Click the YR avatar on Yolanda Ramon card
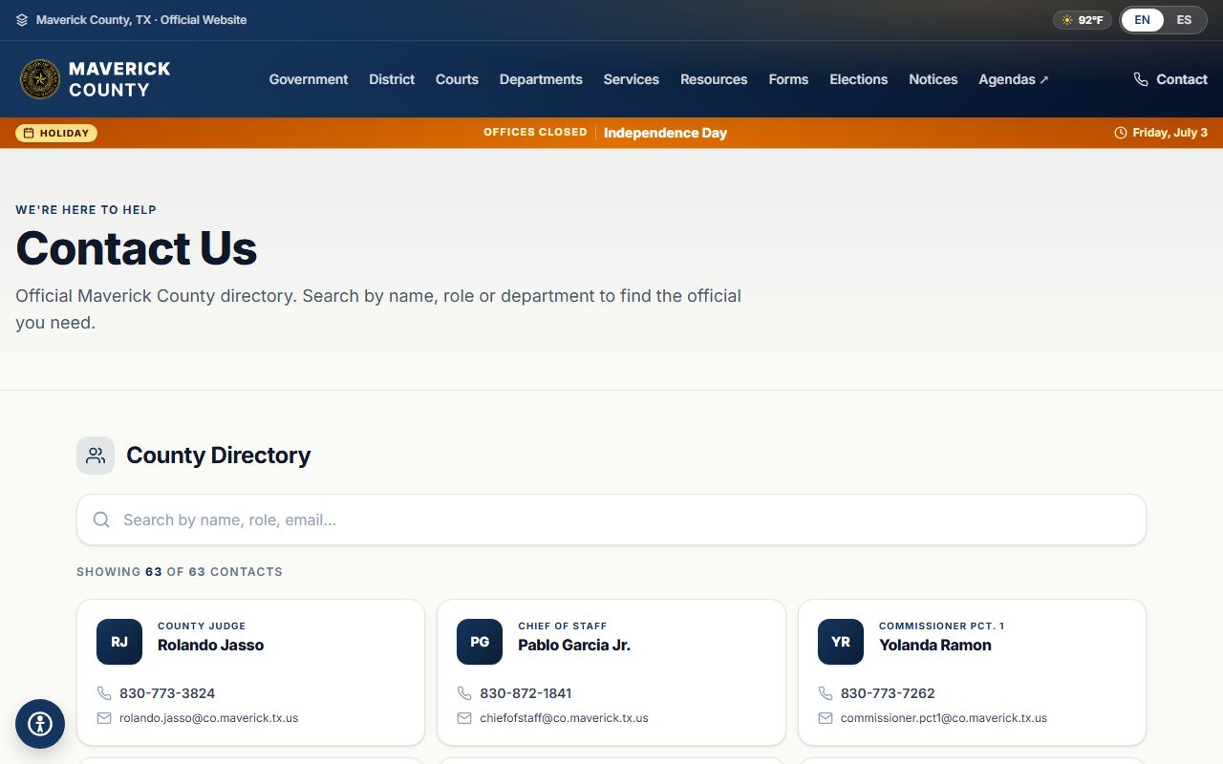Image resolution: width=1223 pixels, height=764 pixels. coord(841,642)
